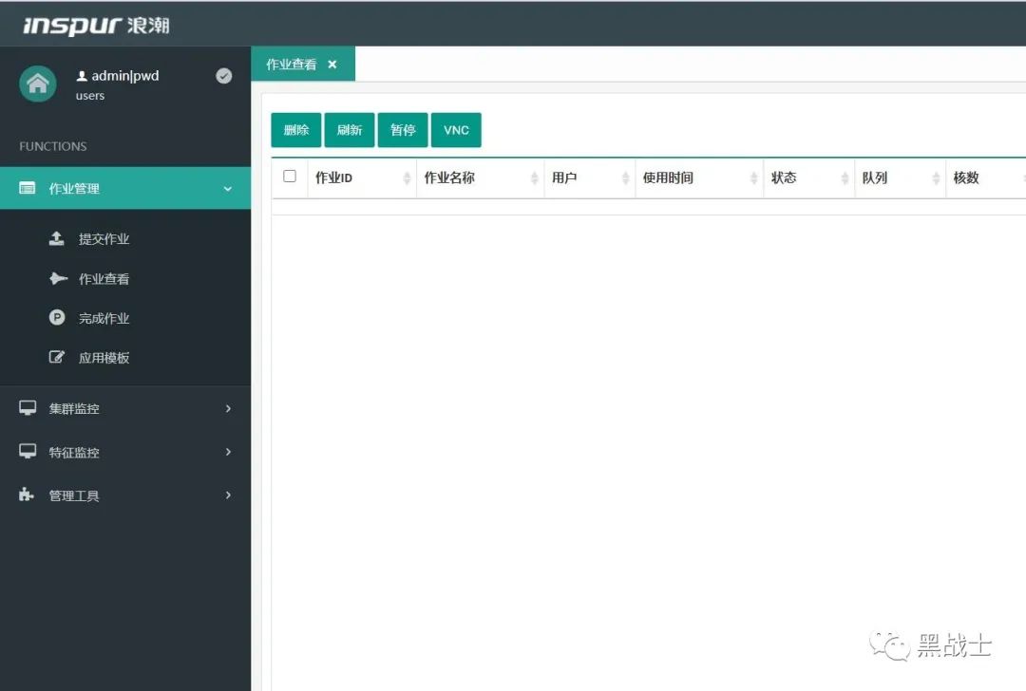Select the 管理工具 menu item
Image resolution: width=1026 pixels, height=691 pixels.
[x=125, y=495]
